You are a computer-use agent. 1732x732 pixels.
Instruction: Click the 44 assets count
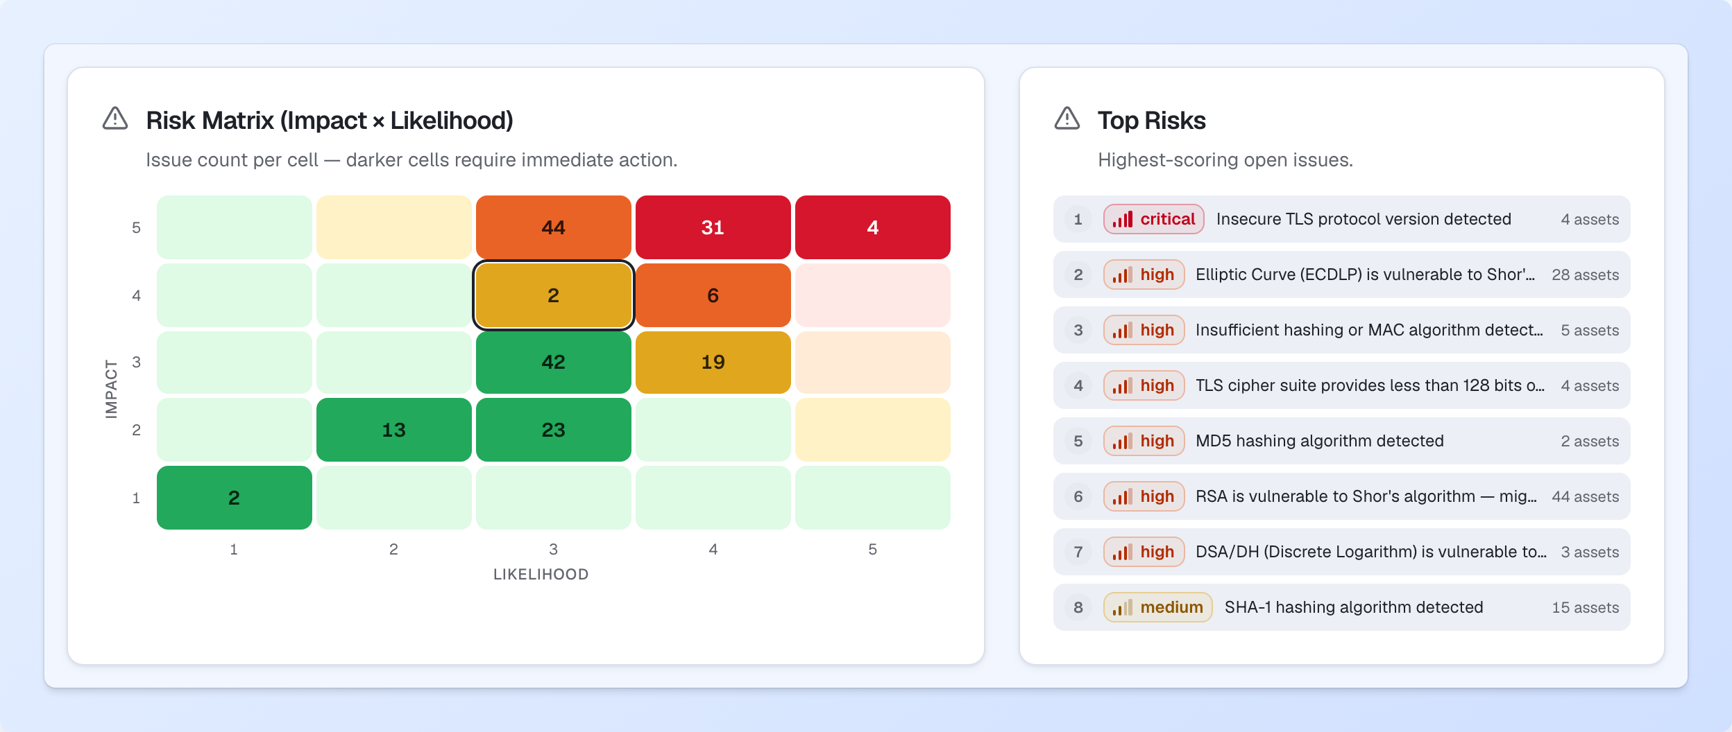pyautogui.click(x=1585, y=496)
